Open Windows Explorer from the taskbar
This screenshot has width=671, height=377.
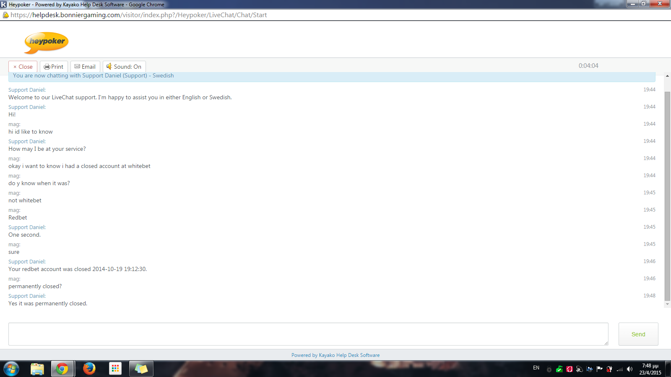click(x=37, y=369)
